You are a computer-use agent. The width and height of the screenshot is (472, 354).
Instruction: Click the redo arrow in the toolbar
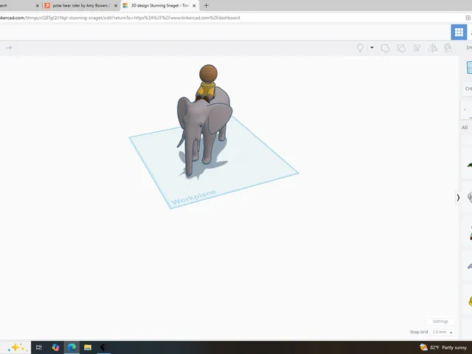9,48
